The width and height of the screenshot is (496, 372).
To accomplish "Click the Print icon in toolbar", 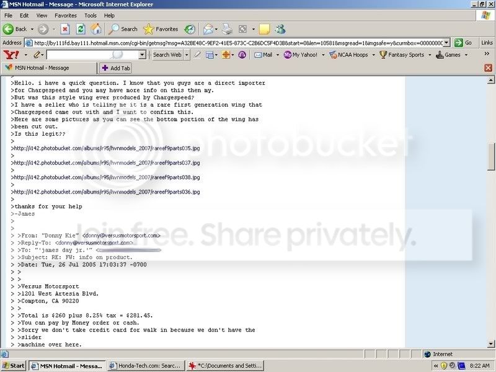I will pyautogui.click(x=227, y=29).
